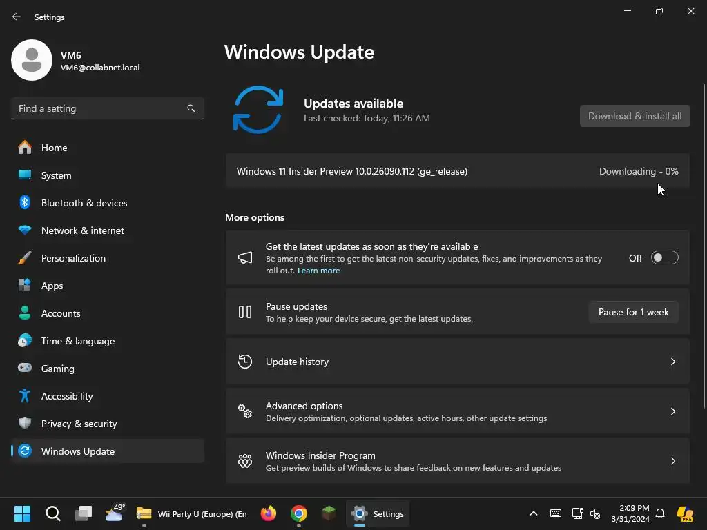Click the touch keyboard tray icon
The width and height of the screenshot is (707, 530).
[x=556, y=513]
